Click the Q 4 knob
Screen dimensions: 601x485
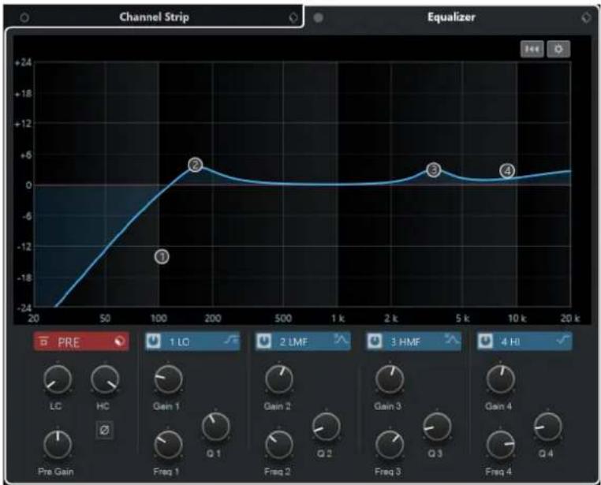click(x=548, y=427)
